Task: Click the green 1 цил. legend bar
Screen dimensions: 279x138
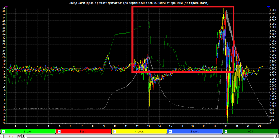Action: (28, 131)
